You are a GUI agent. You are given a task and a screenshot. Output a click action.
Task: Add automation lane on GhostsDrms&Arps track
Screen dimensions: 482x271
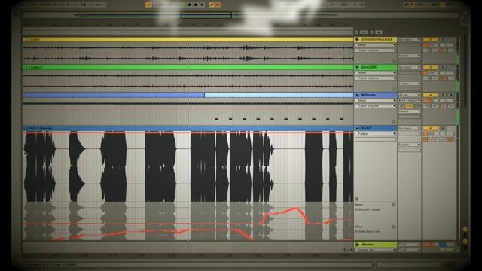[x=394, y=61]
